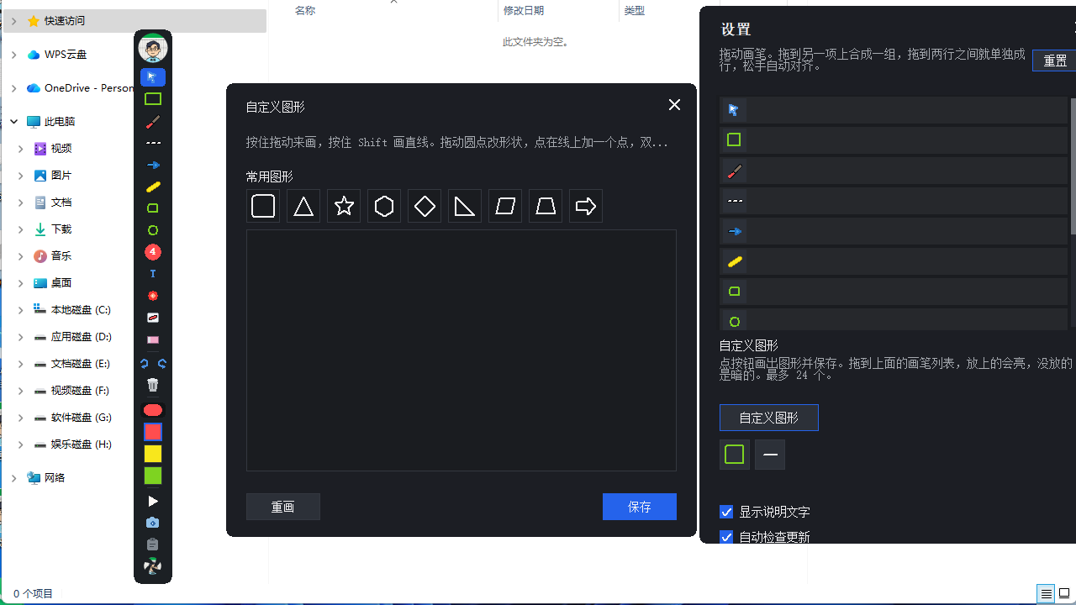
Task: Open the clipboard icon in the toolbar
Action: coord(153,544)
